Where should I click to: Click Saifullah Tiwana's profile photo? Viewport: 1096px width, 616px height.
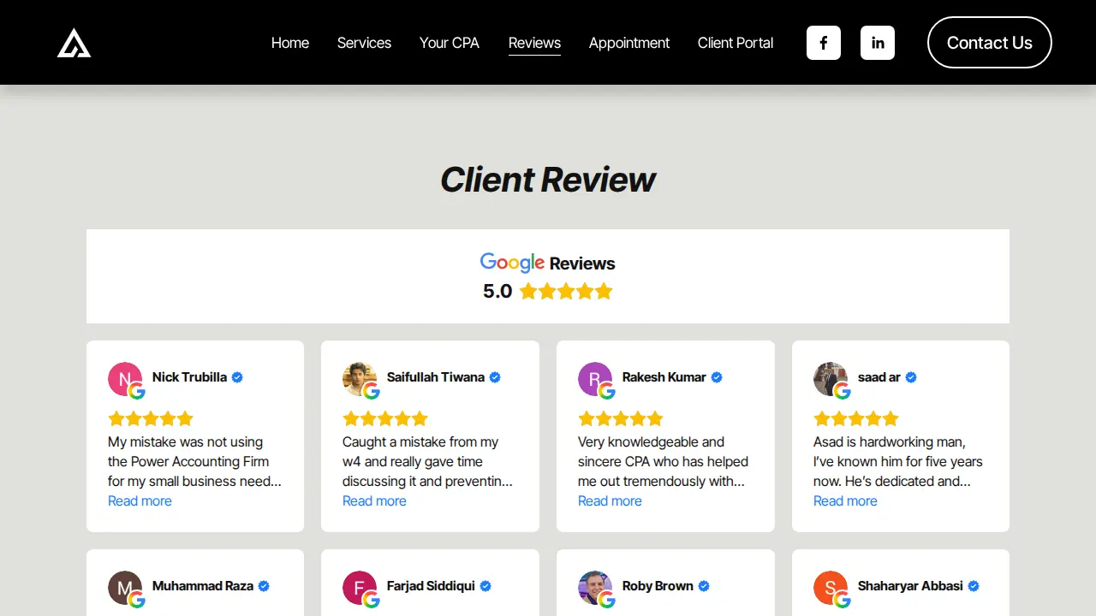click(360, 379)
